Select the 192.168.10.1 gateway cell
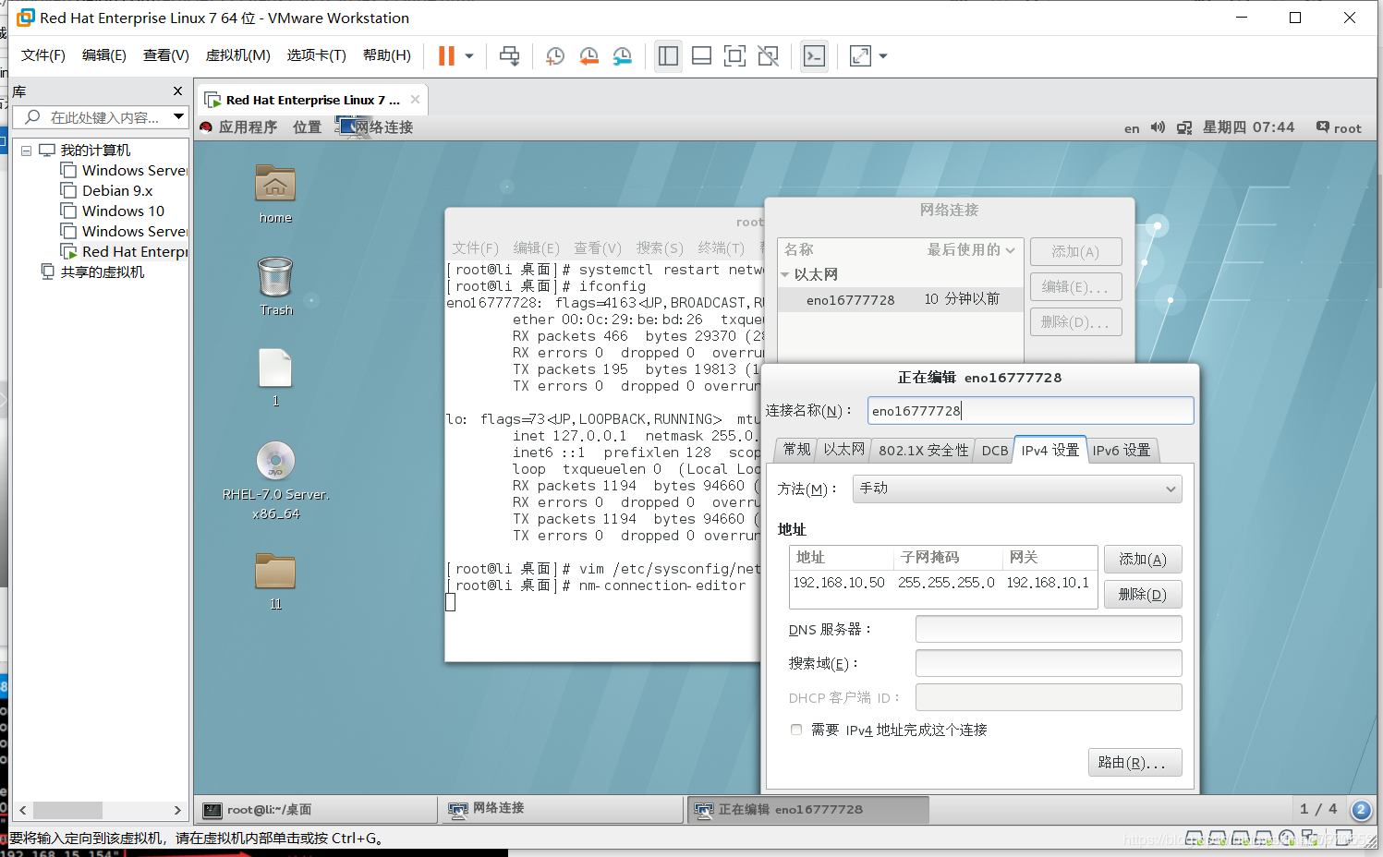Screen dimensions: 1383x857 click(x=1048, y=583)
